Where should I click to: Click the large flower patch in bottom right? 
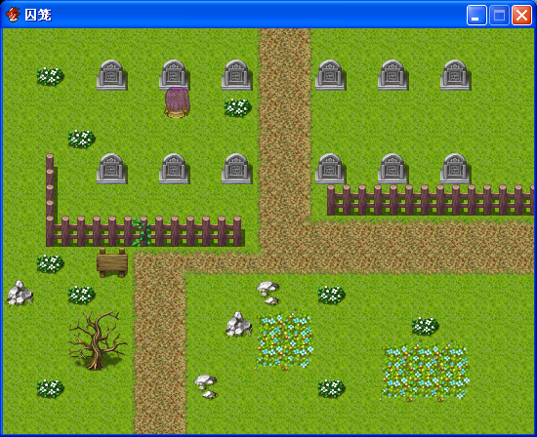(x=426, y=373)
